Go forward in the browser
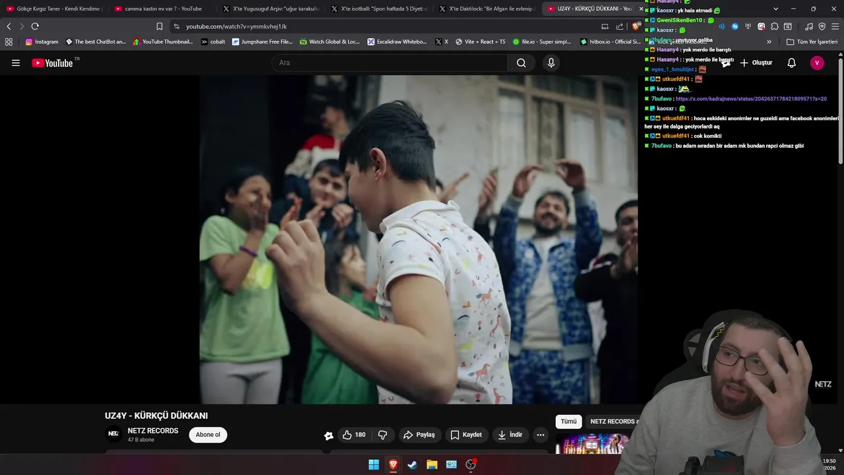 click(x=22, y=26)
